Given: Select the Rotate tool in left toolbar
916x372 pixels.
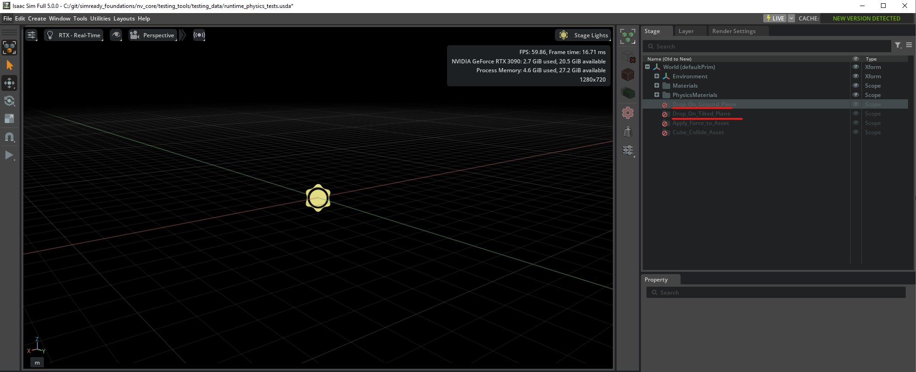Looking at the screenshot, I should (9, 101).
